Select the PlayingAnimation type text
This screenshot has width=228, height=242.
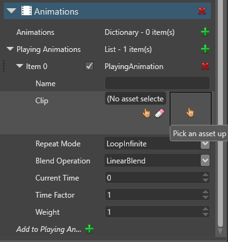coord(134,67)
